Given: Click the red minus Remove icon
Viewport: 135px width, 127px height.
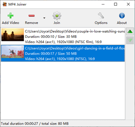Looking at the screenshot, I should (x=31, y=16).
